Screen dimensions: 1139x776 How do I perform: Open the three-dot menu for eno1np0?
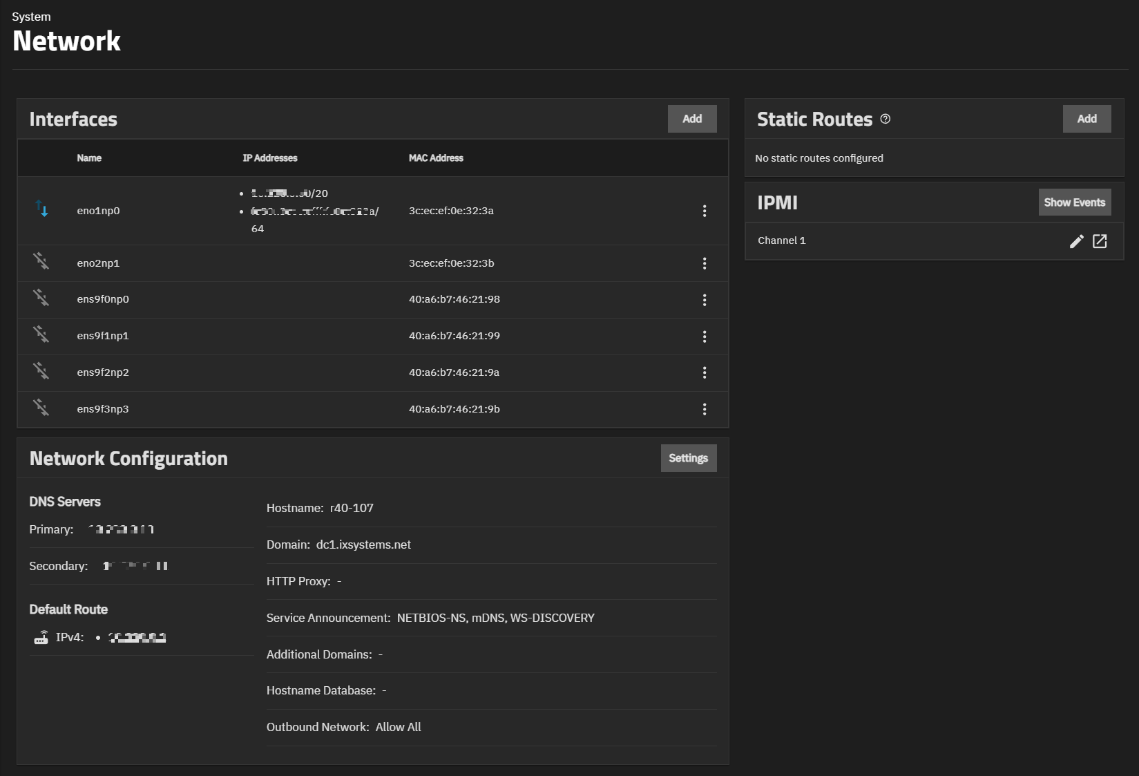(x=704, y=211)
